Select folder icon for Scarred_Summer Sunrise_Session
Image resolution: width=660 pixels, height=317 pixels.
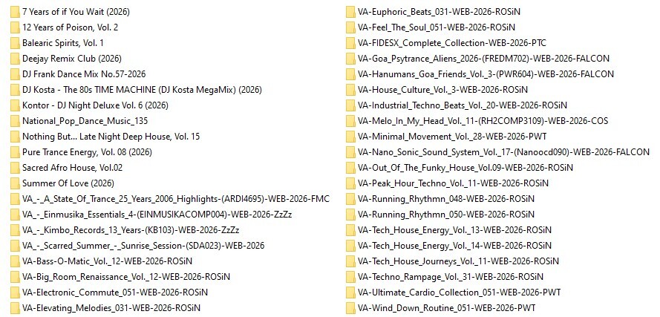15,246
